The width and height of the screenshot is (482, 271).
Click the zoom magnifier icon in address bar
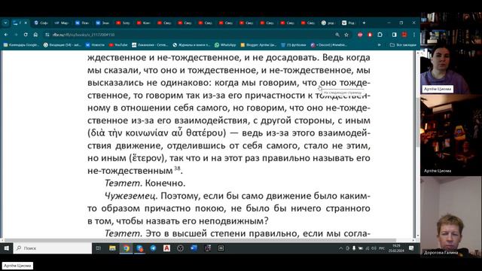[x=337, y=35]
